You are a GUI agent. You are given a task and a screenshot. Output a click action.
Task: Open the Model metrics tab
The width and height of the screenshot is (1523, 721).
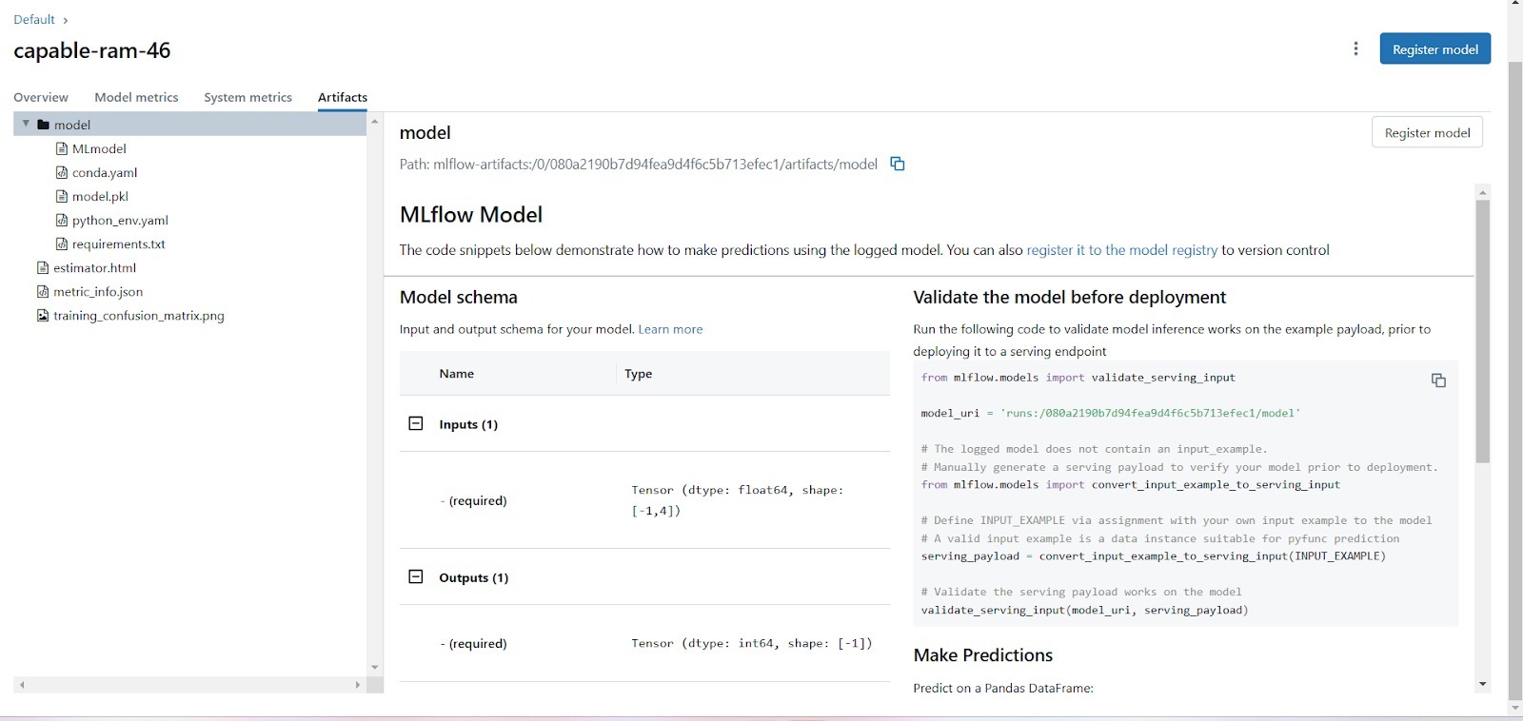(x=136, y=97)
